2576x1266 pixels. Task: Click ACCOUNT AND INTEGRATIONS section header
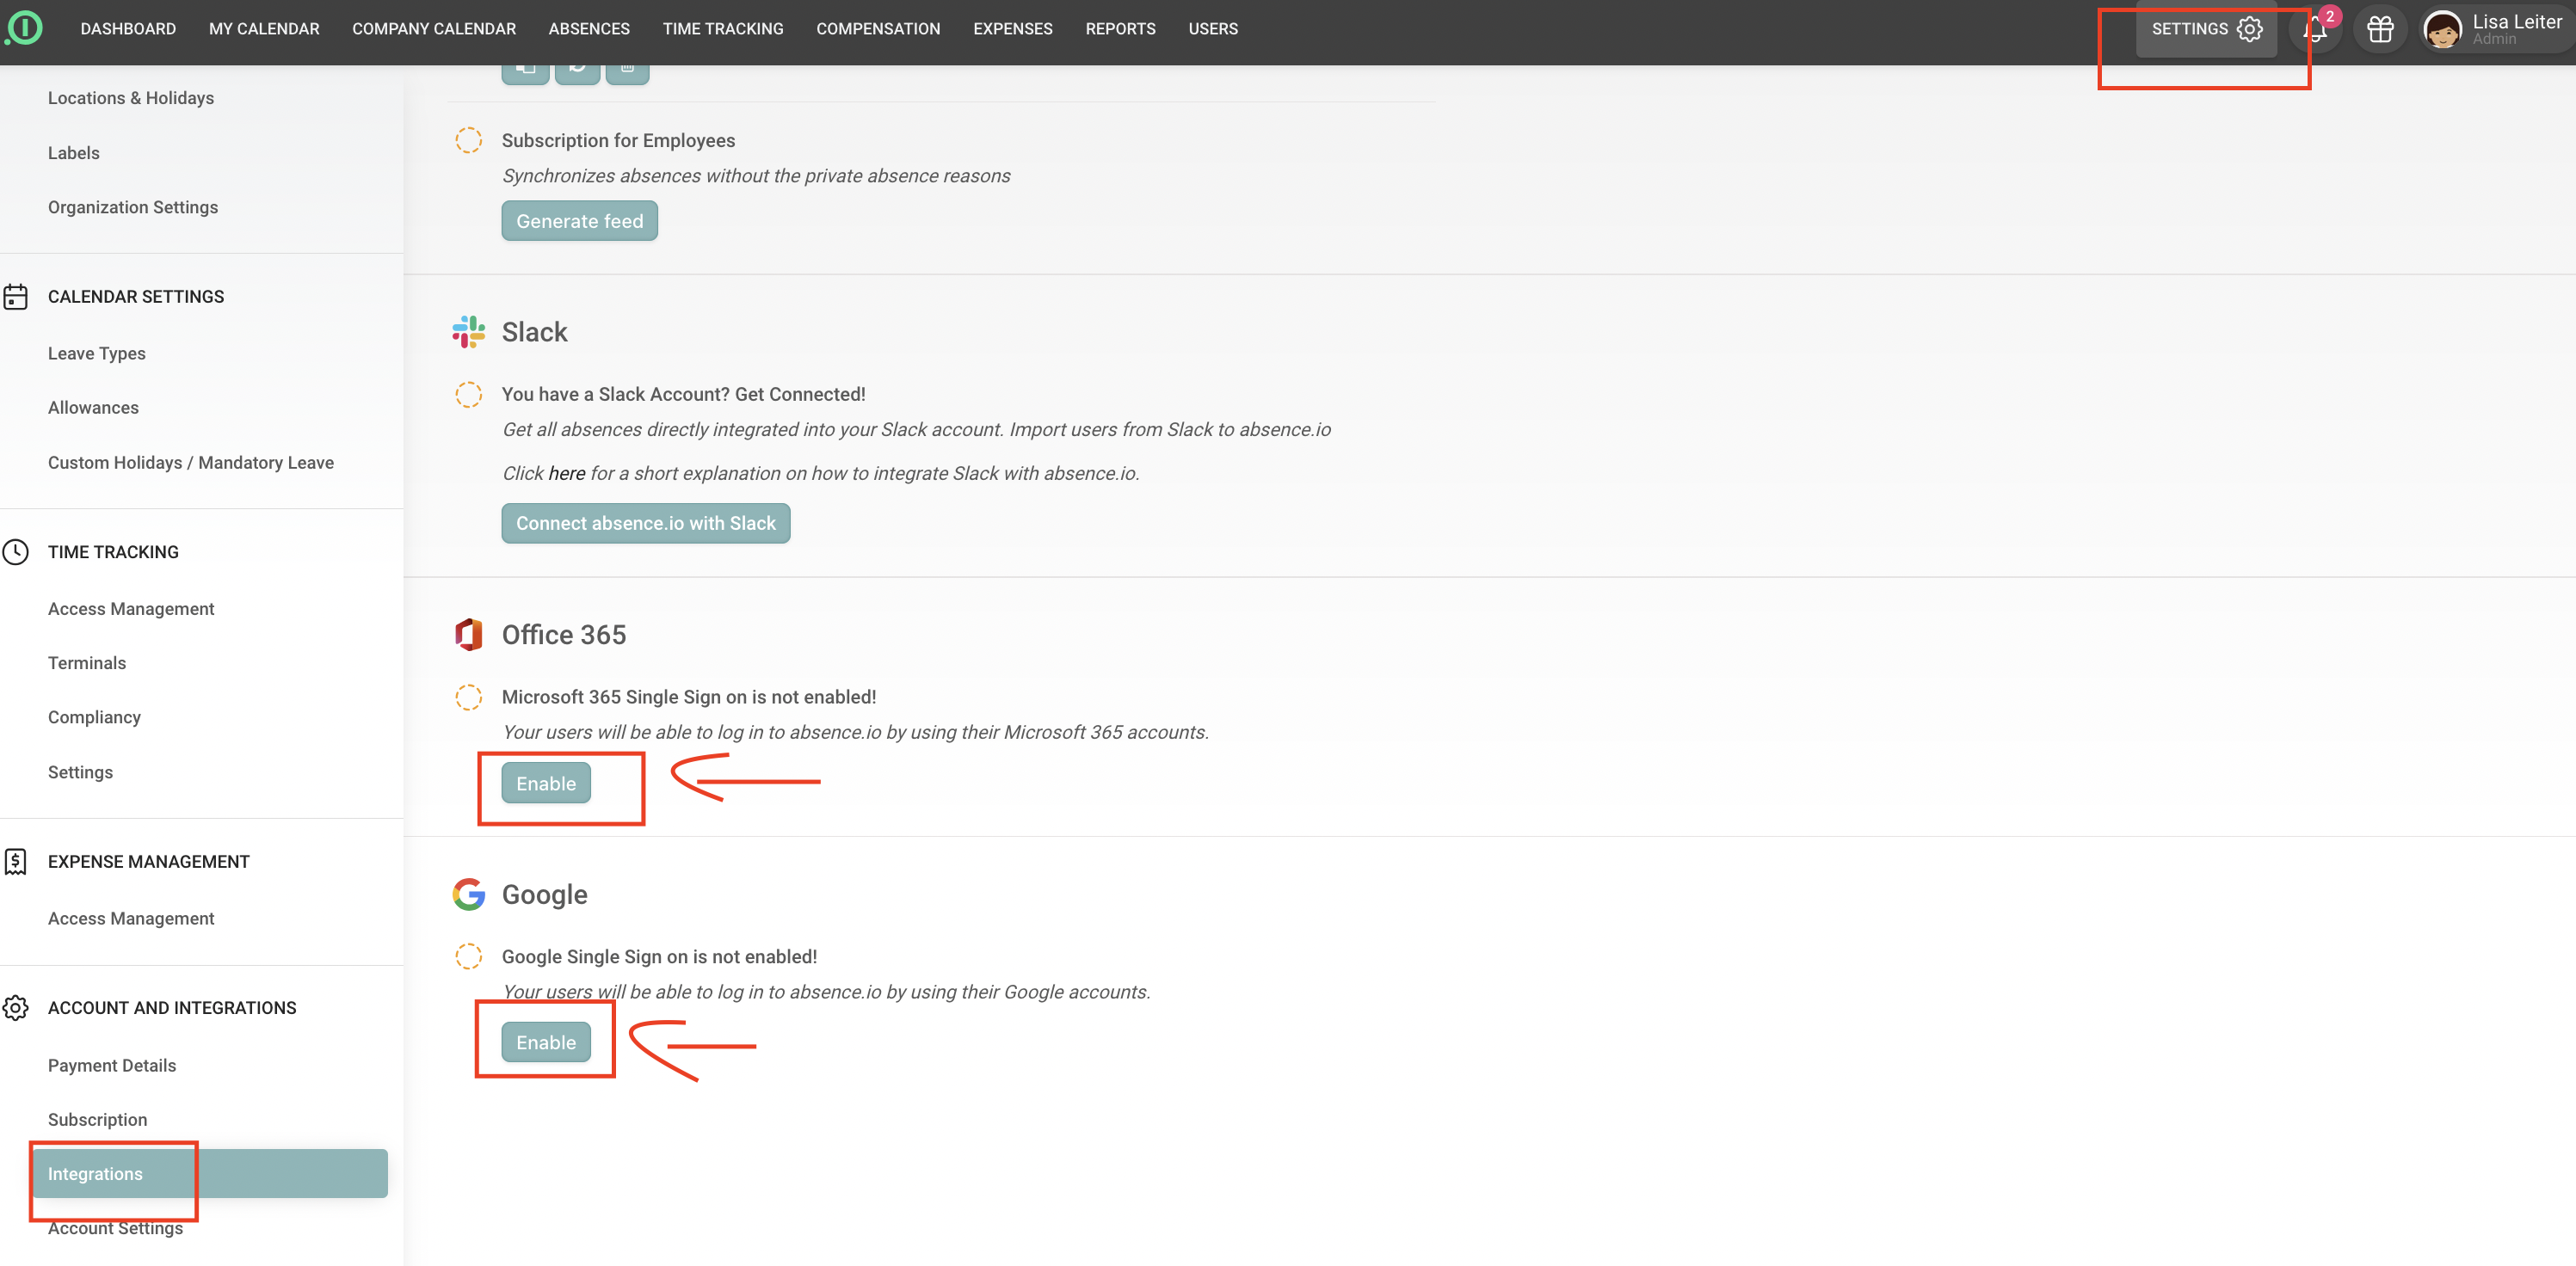(x=172, y=1008)
